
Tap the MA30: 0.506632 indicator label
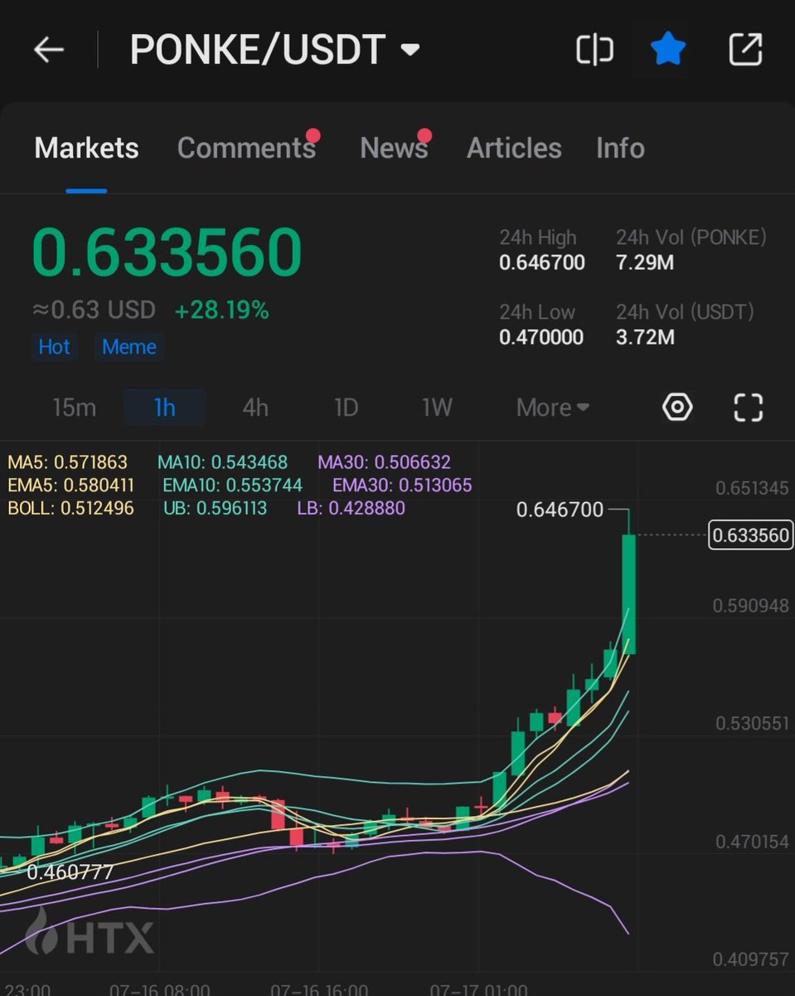385,462
